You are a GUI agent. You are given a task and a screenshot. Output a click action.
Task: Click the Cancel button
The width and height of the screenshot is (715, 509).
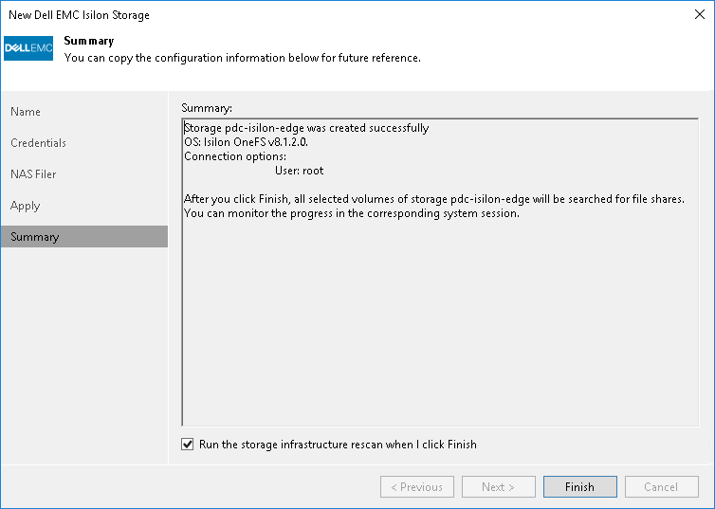pyautogui.click(x=661, y=486)
